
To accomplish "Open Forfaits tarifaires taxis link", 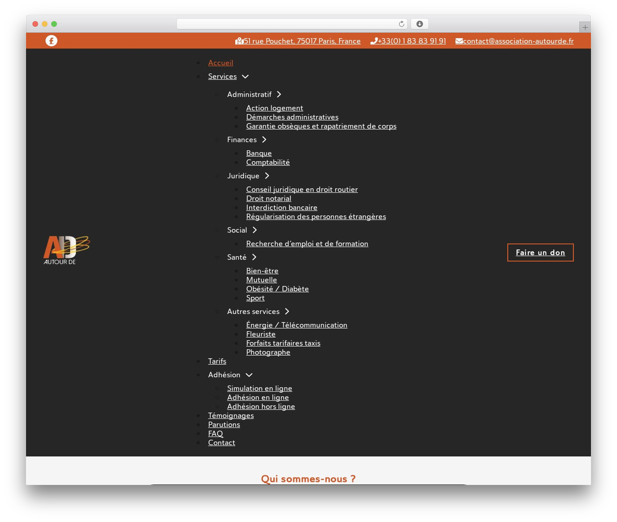I will (283, 343).
